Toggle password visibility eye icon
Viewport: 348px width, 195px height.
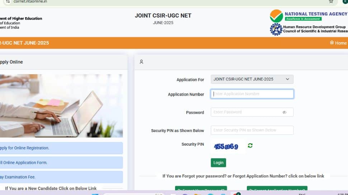(284, 112)
